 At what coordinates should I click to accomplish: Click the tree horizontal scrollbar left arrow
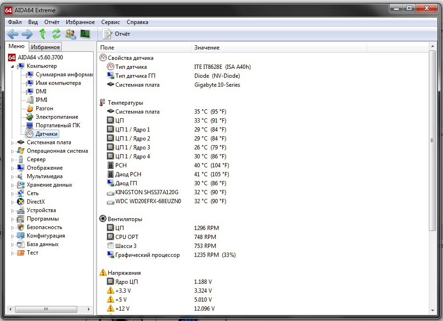tap(10, 309)
